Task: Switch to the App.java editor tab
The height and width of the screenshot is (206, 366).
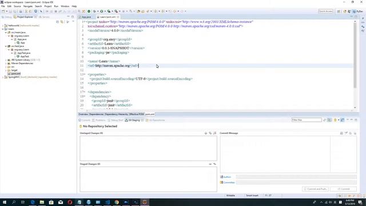Action: (86, 17)
